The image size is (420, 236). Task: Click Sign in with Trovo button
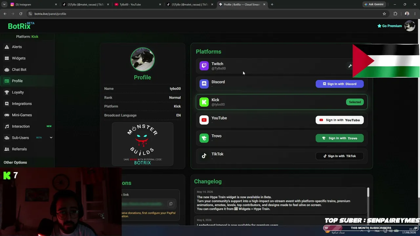coord(340,138)
